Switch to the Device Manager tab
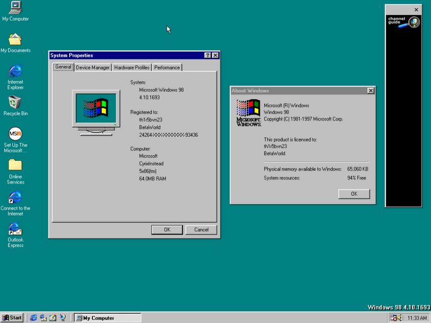Viewport: 431px width, 323px height. [93, 68]
